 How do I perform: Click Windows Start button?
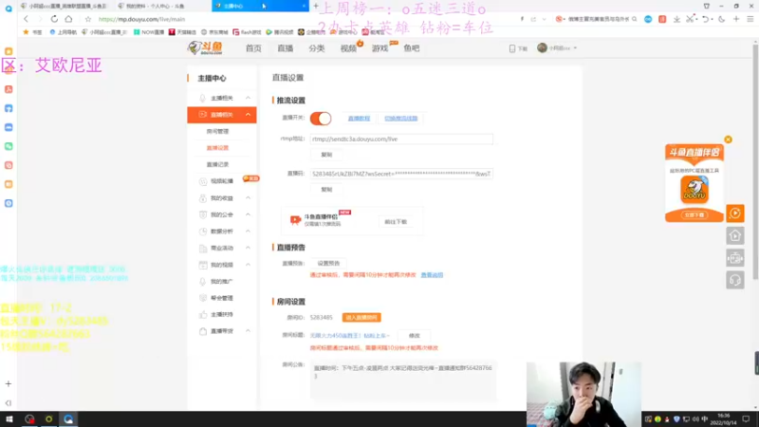point(9,419)
